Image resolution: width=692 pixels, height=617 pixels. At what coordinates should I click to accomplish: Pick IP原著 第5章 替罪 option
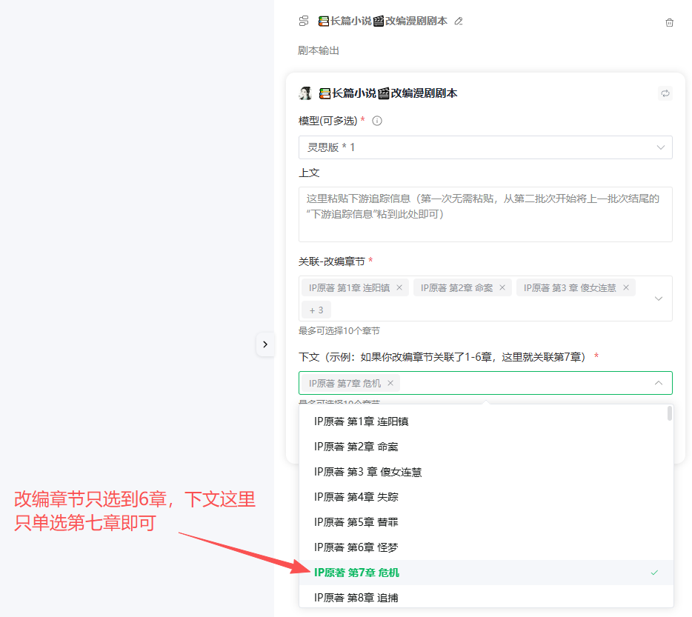coord(486,522)
